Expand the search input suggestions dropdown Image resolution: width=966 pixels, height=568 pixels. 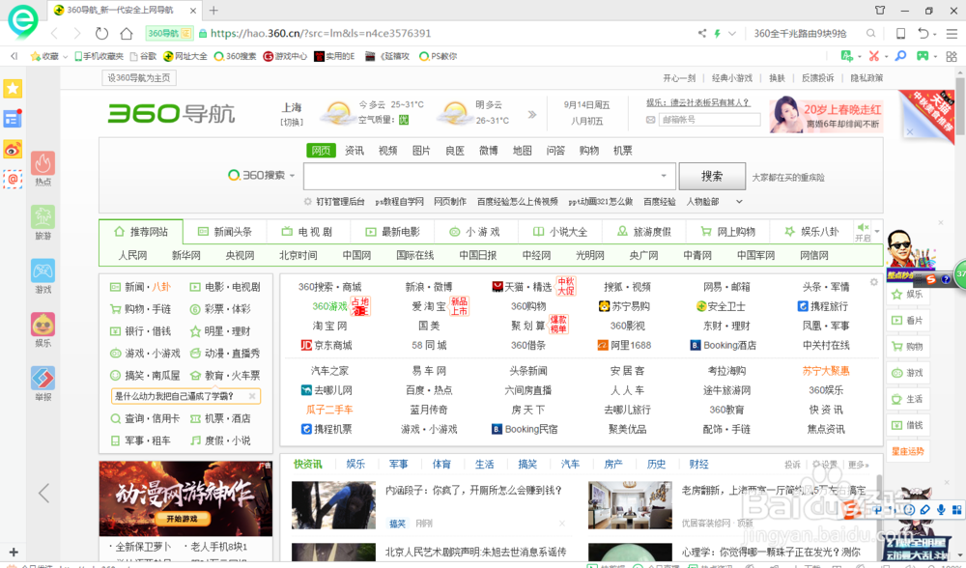tap(664, 176)
